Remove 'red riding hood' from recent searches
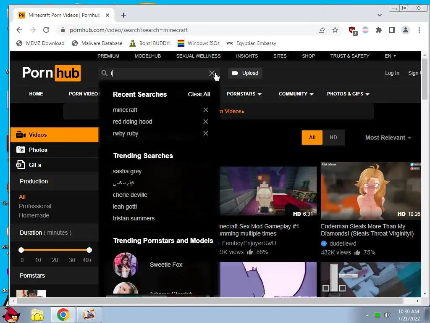430x323 pixels. (206, 122)
